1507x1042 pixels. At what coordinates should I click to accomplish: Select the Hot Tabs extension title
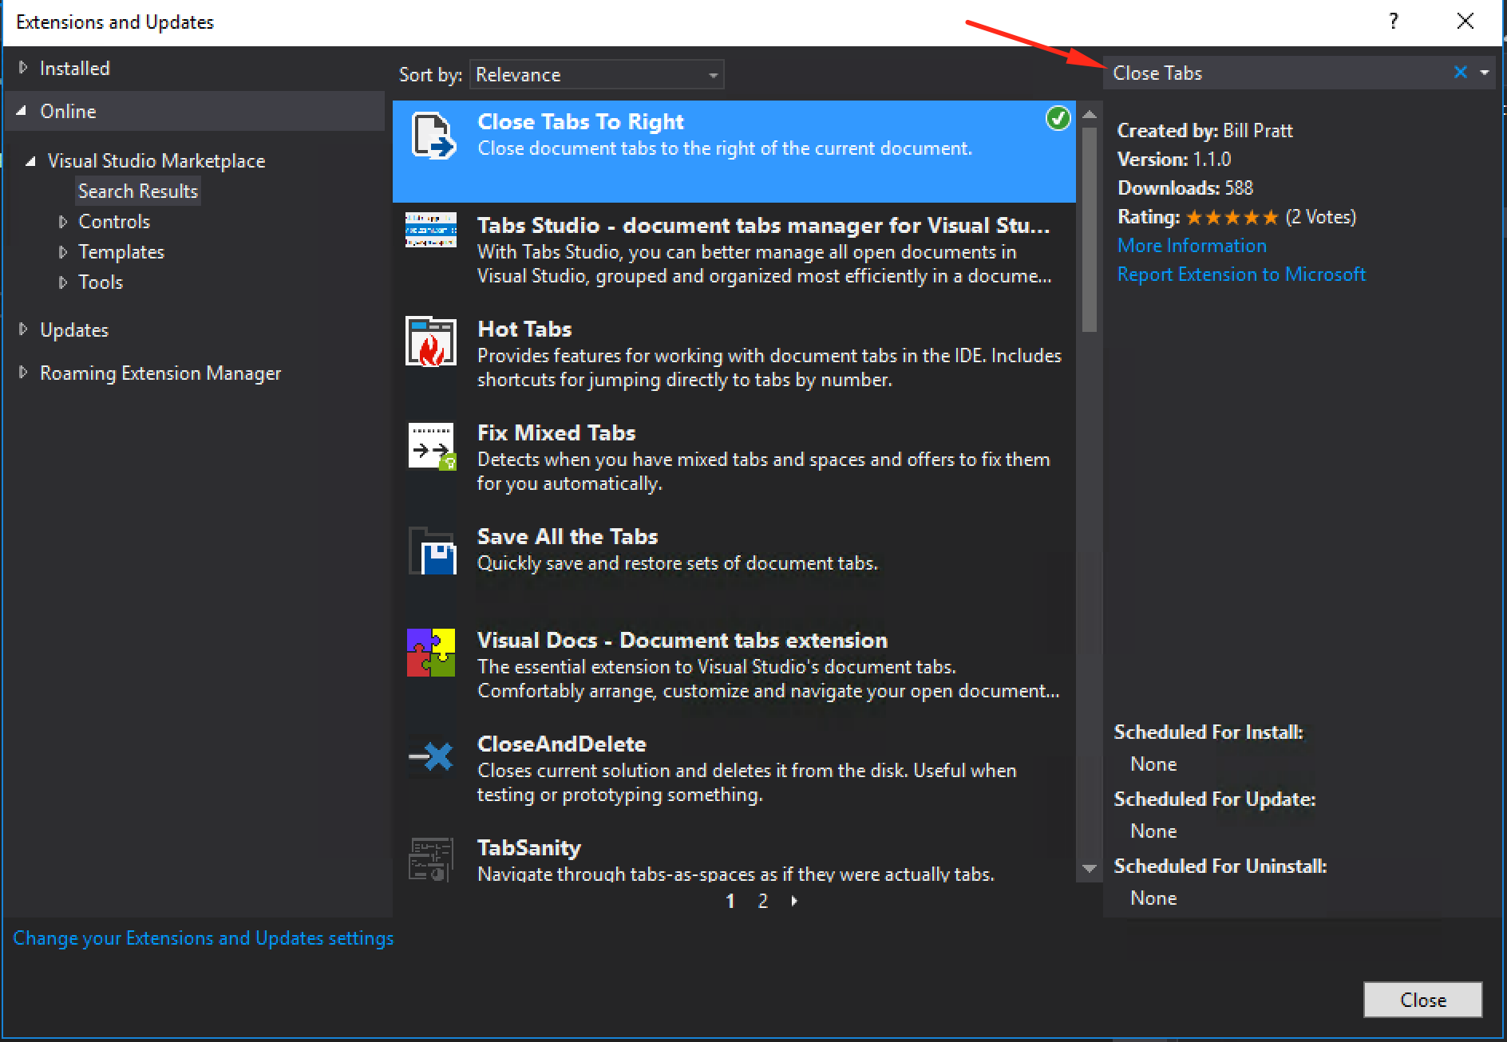(x=524, y=329)
